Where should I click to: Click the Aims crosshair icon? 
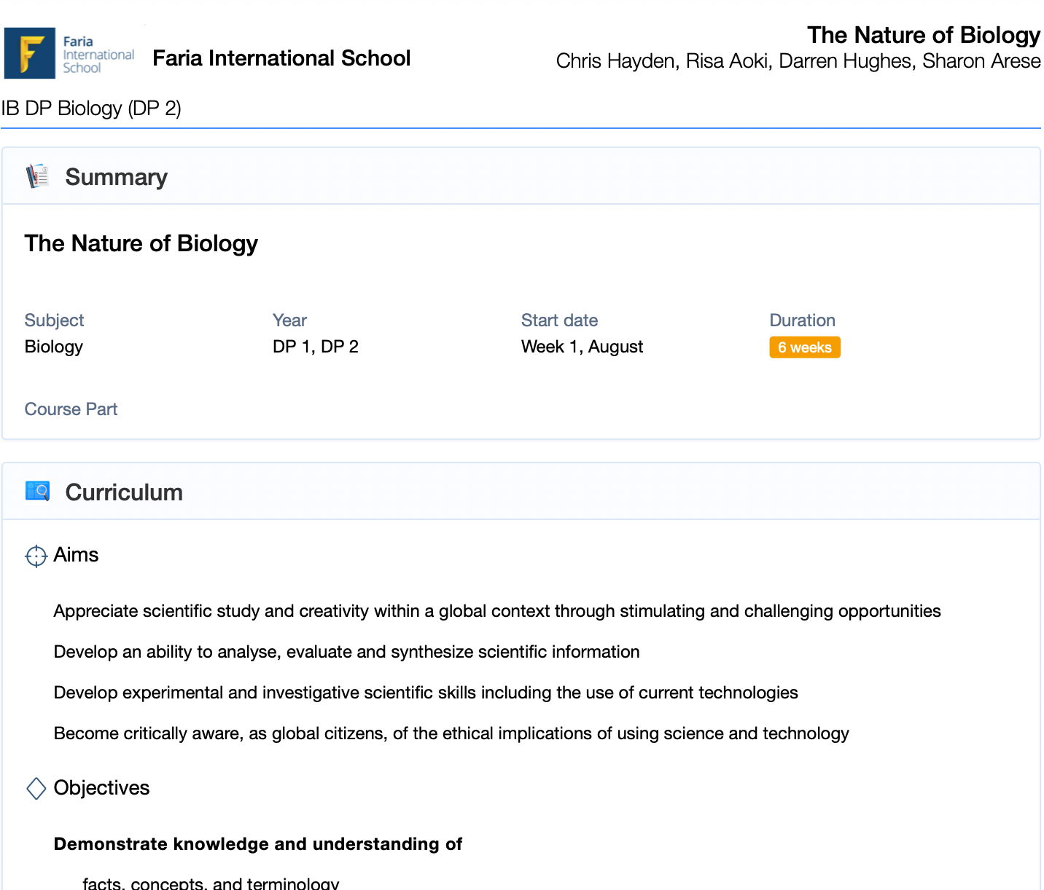(36, 556)
